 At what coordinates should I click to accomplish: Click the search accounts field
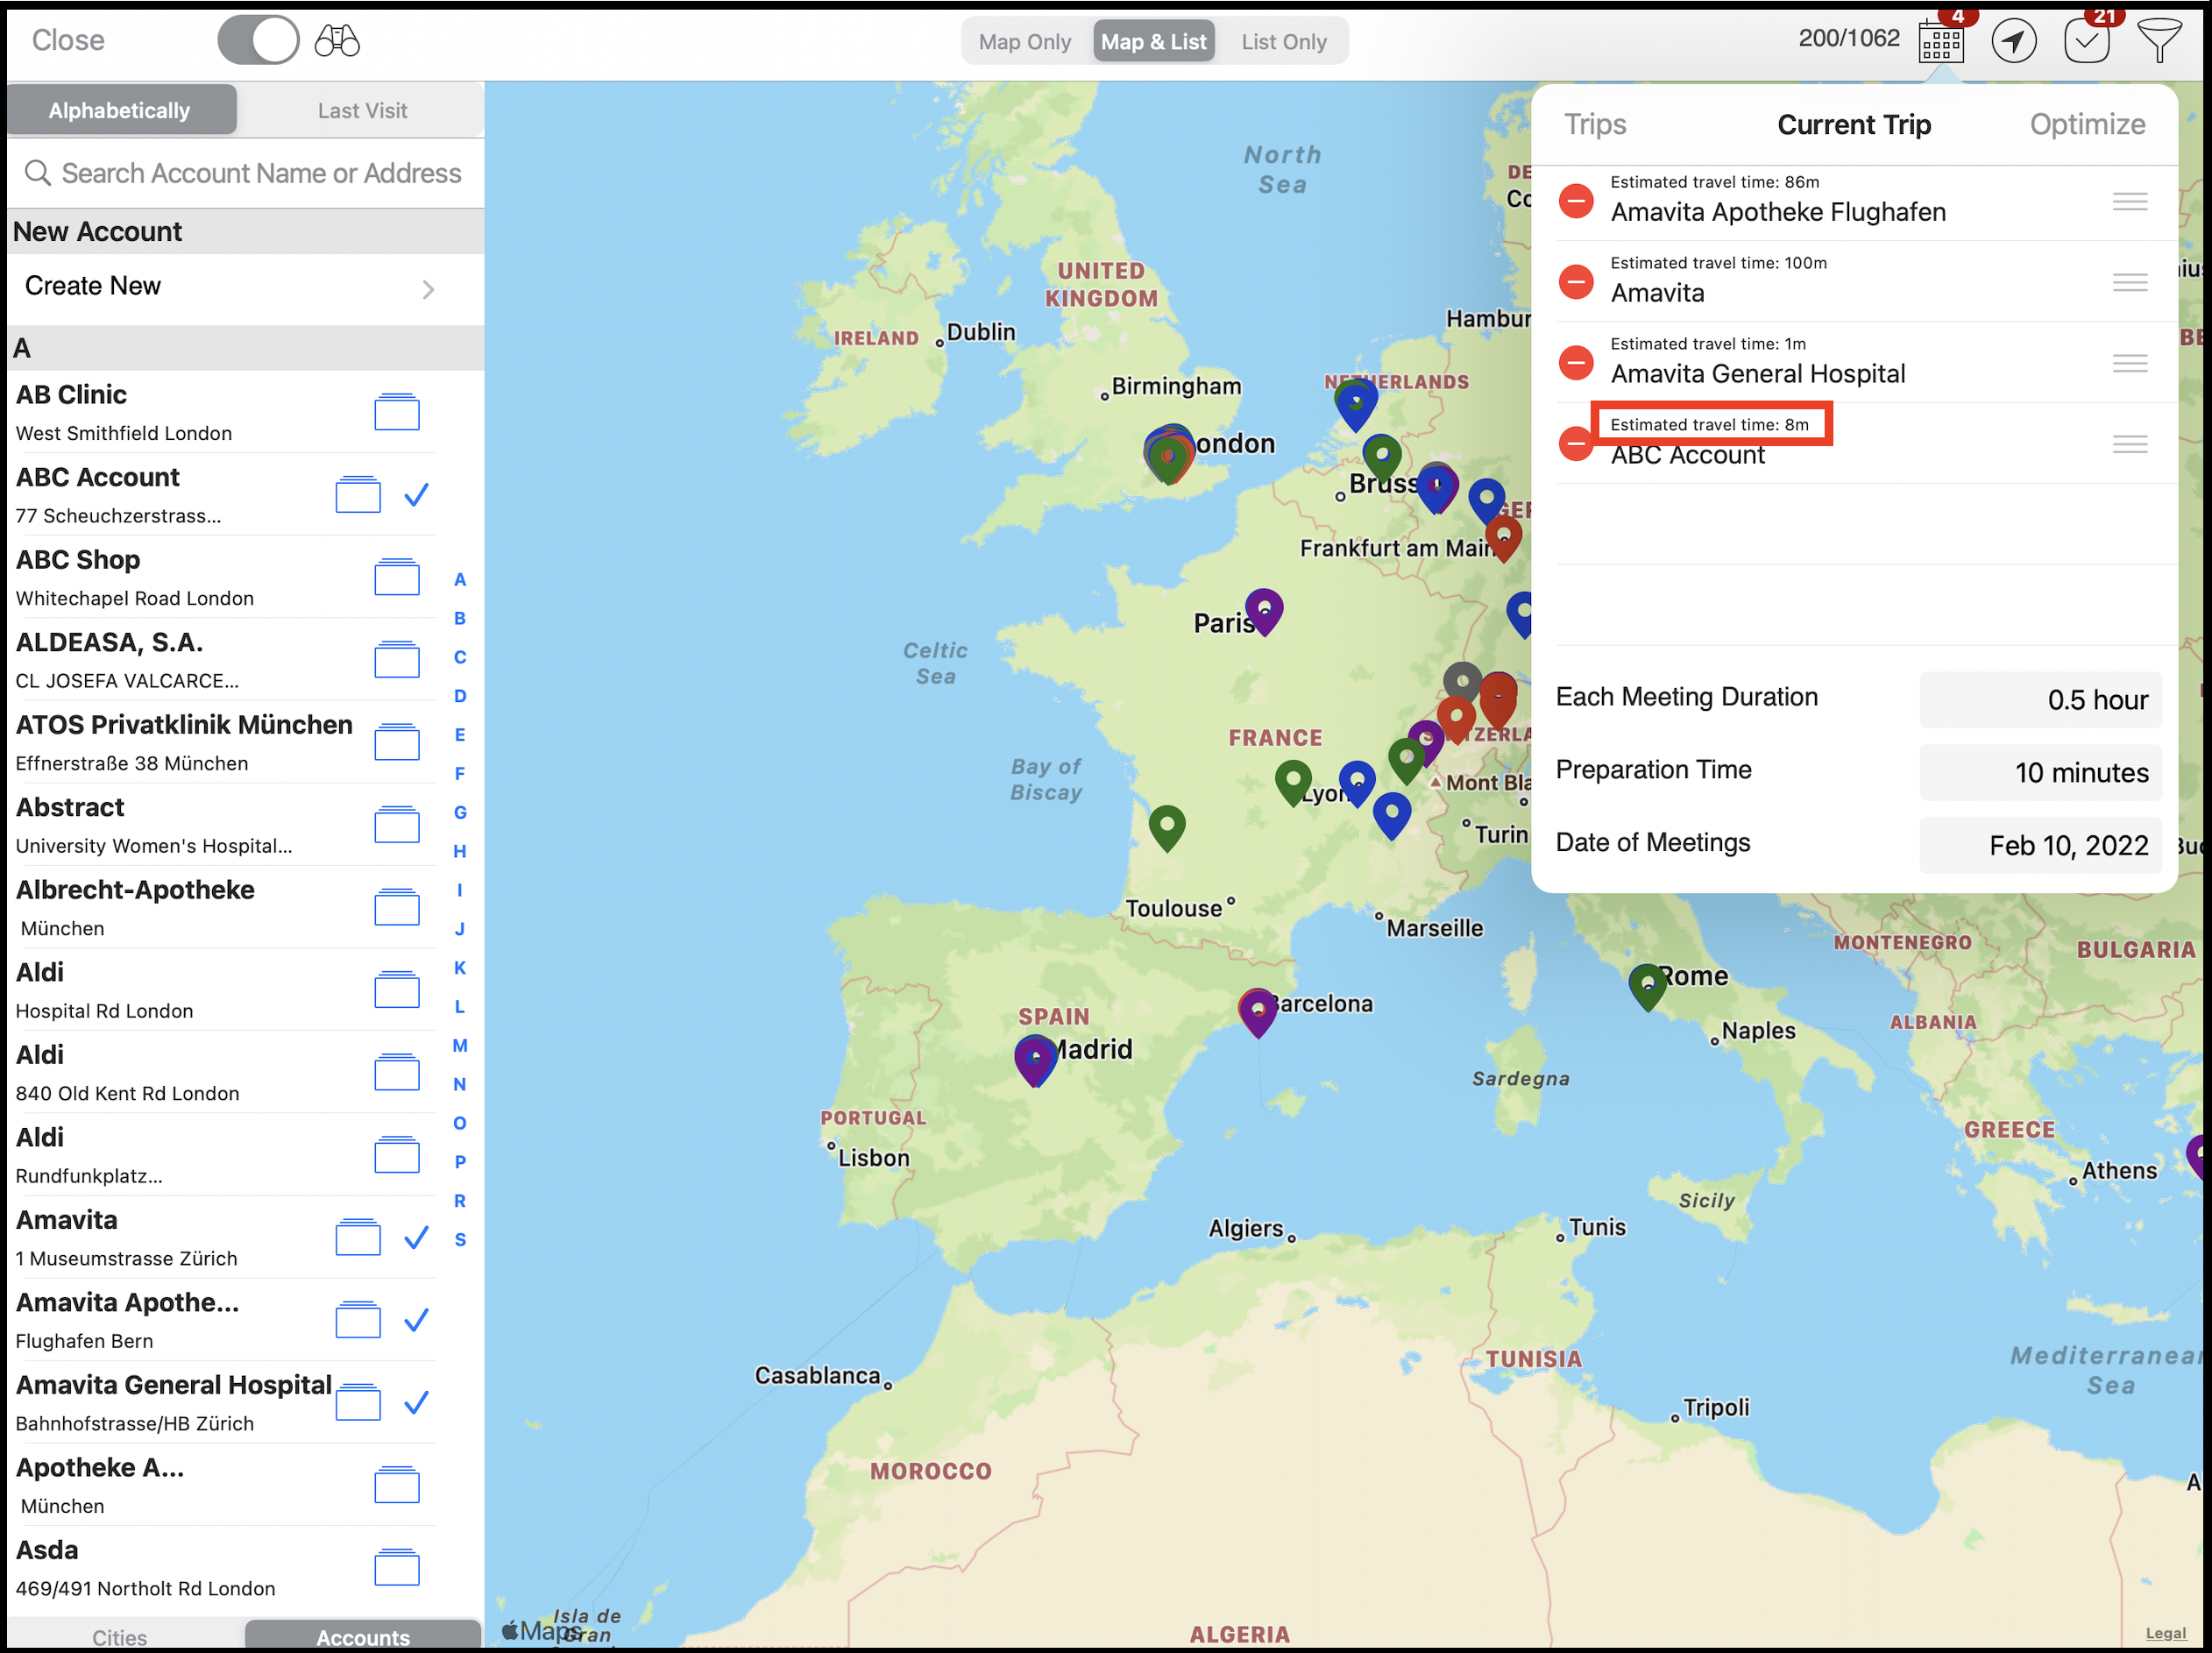point(243,172)
